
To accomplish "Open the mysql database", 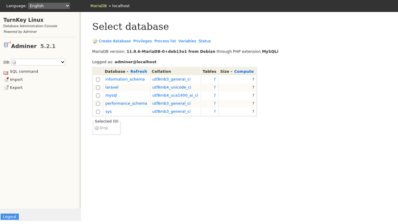I will (111, 95).
